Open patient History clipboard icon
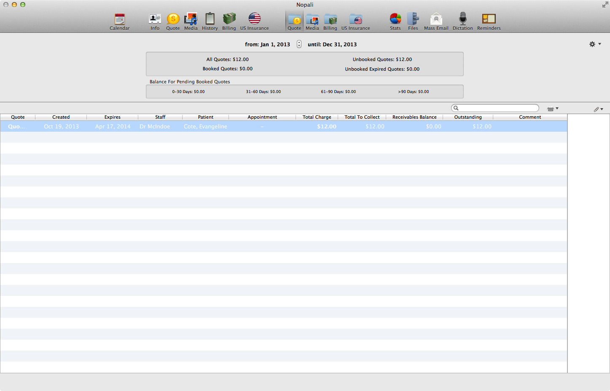Viewport: 610px width, 391px height. (210, 21)
